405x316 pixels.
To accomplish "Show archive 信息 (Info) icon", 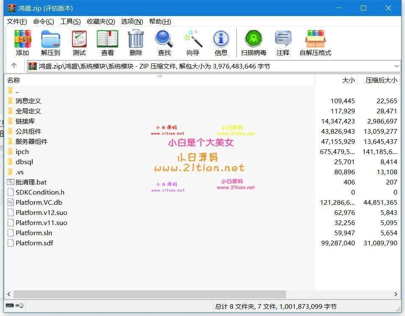I will tap(221, 39).
